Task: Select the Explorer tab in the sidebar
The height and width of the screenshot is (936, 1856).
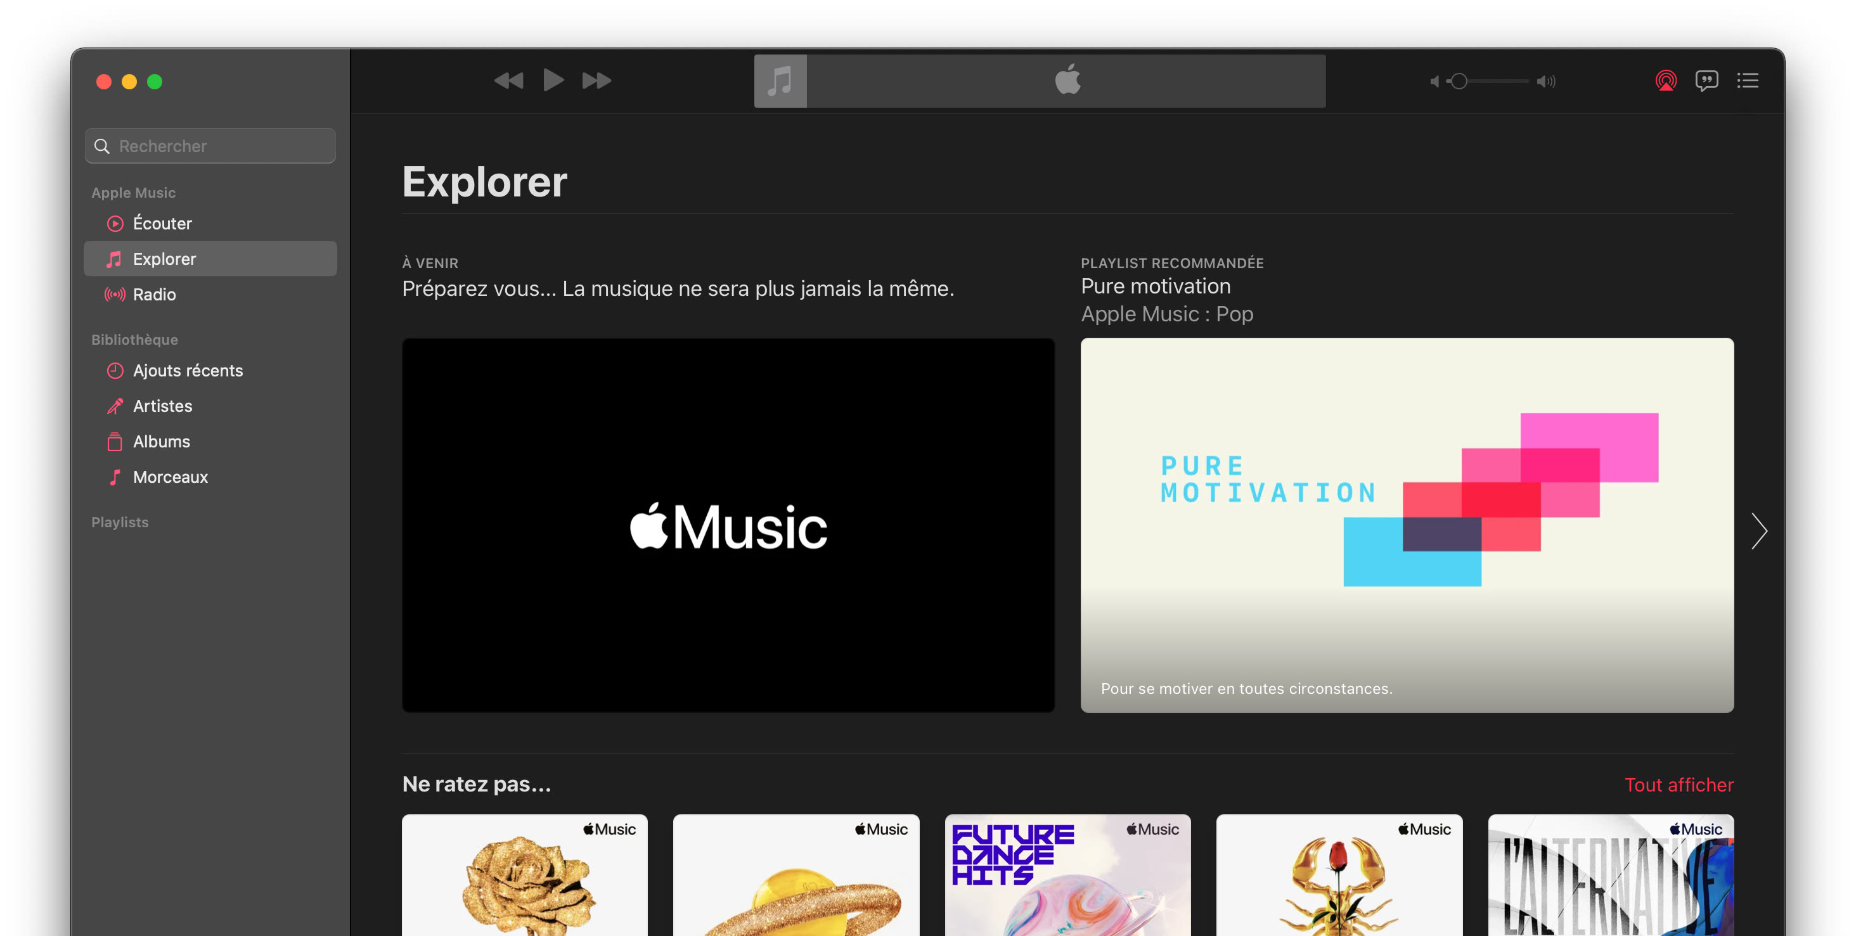Action: (x=164, y=258)
